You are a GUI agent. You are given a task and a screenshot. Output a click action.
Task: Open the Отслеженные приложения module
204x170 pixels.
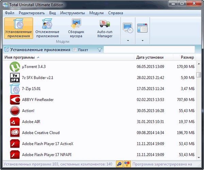(x=47, y=29)
